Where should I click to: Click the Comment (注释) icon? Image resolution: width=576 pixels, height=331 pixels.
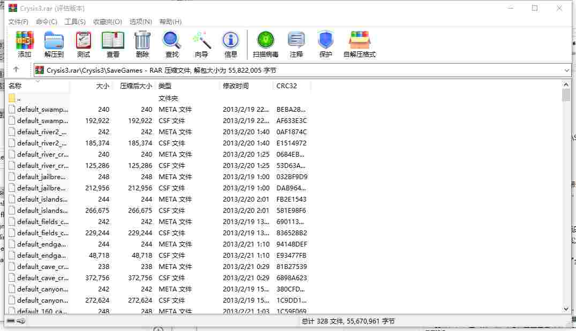click(x=296, y=44)
